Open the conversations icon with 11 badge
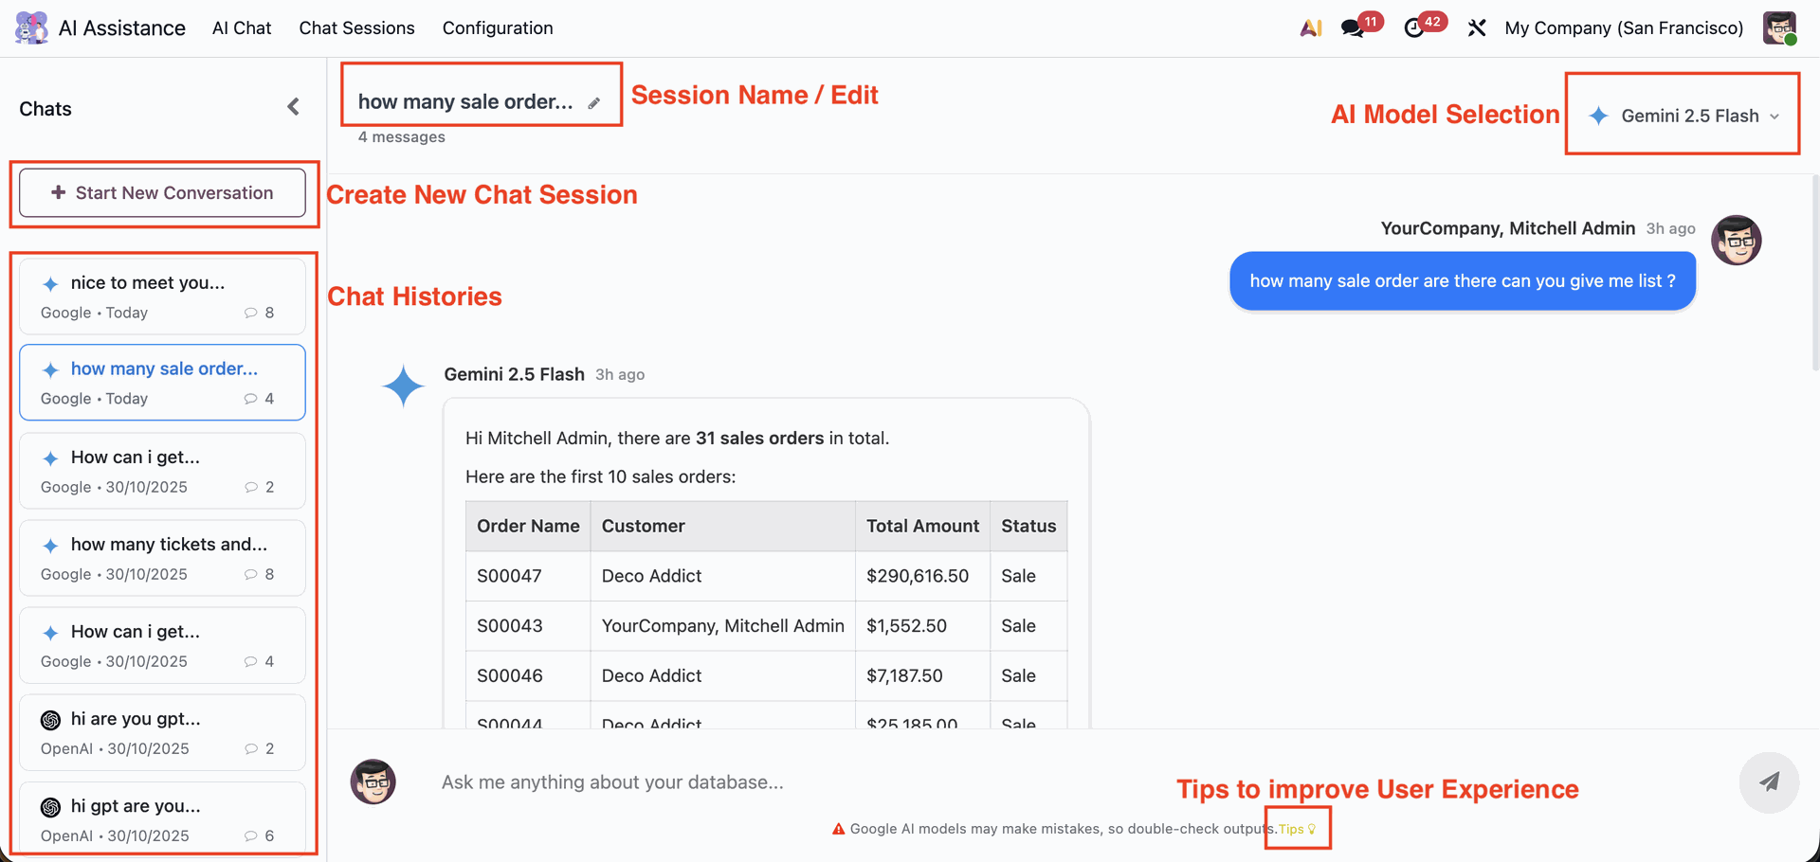The width and height of the screenshot is (1820, 862). (1353, 28)
